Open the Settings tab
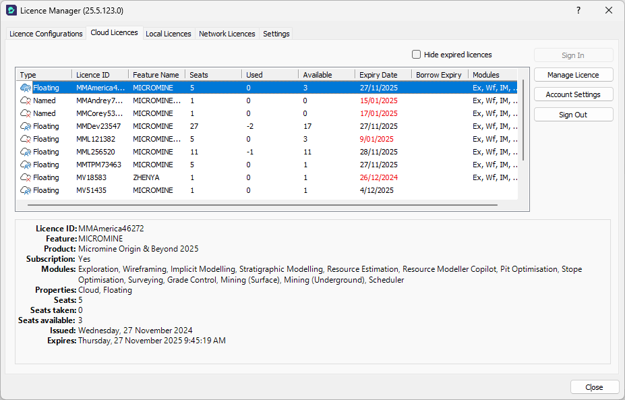Image resolution: width=625 pixels, height=400 pixels. [x=276, y=34]
